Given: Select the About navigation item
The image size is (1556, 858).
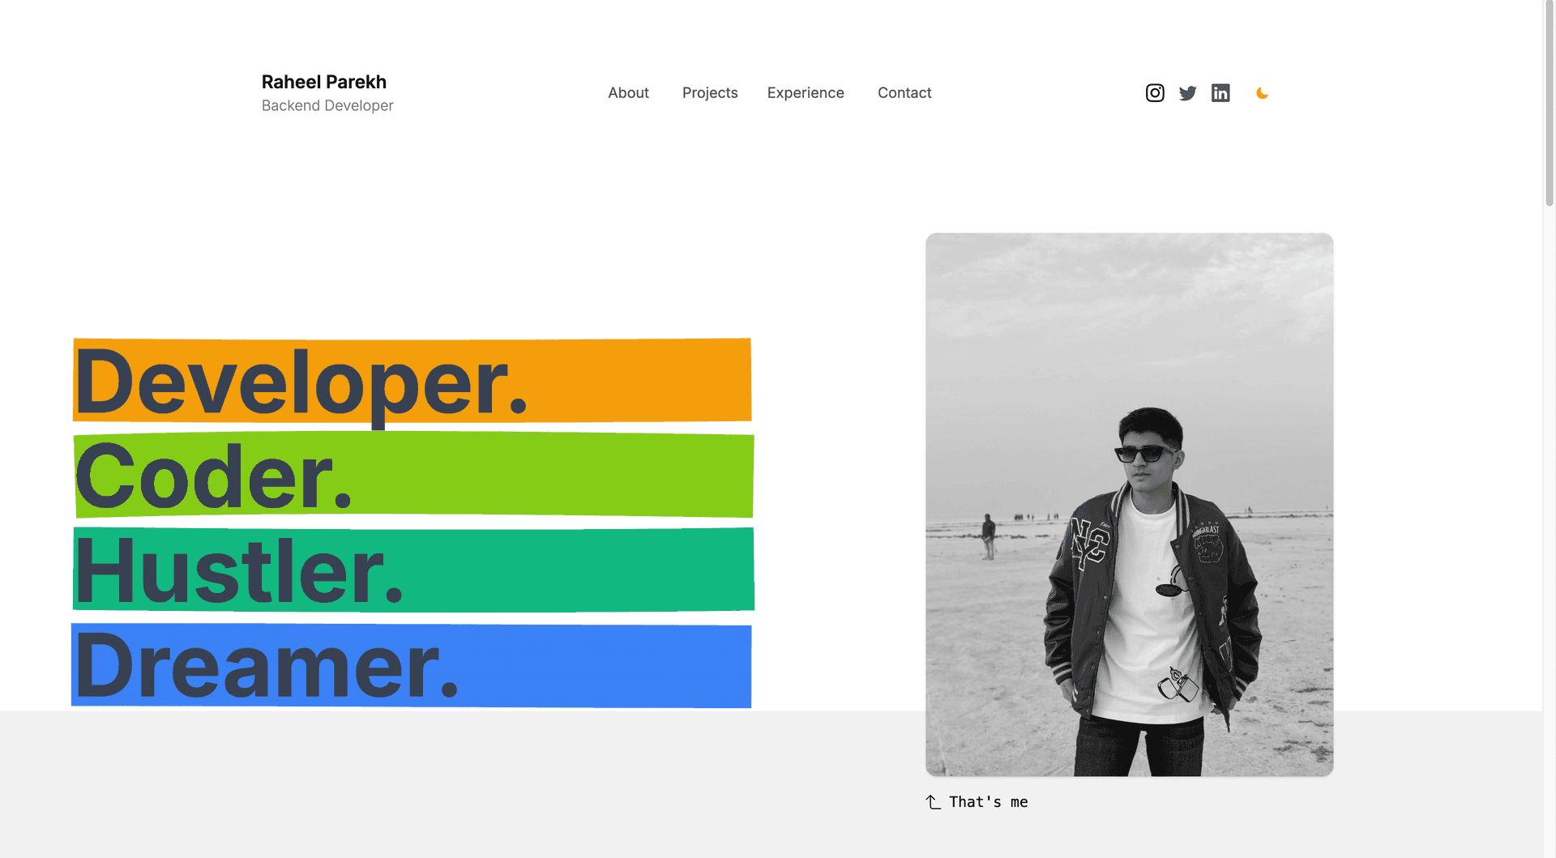Looking at the screenshot, I should [628, 92].
